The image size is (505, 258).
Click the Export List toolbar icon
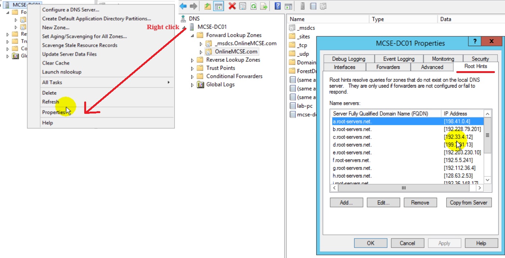coord(264,6)
